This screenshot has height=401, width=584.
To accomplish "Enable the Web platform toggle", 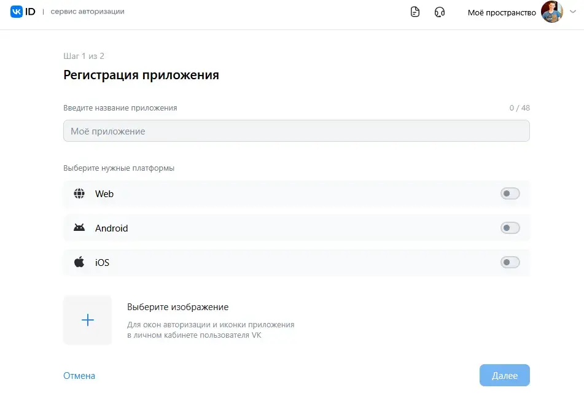I will coord(510,193).
